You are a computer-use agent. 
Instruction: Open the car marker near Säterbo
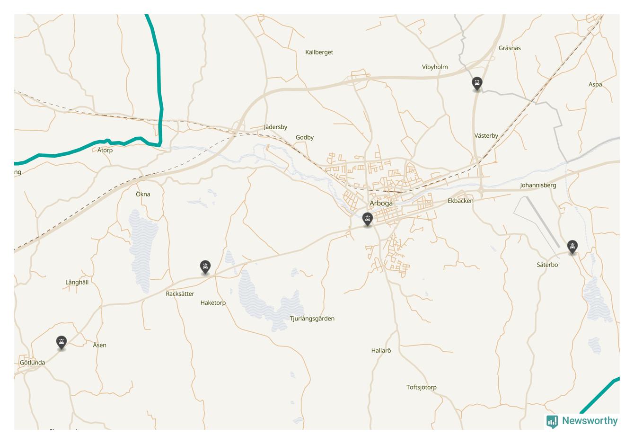coord(572,247)
